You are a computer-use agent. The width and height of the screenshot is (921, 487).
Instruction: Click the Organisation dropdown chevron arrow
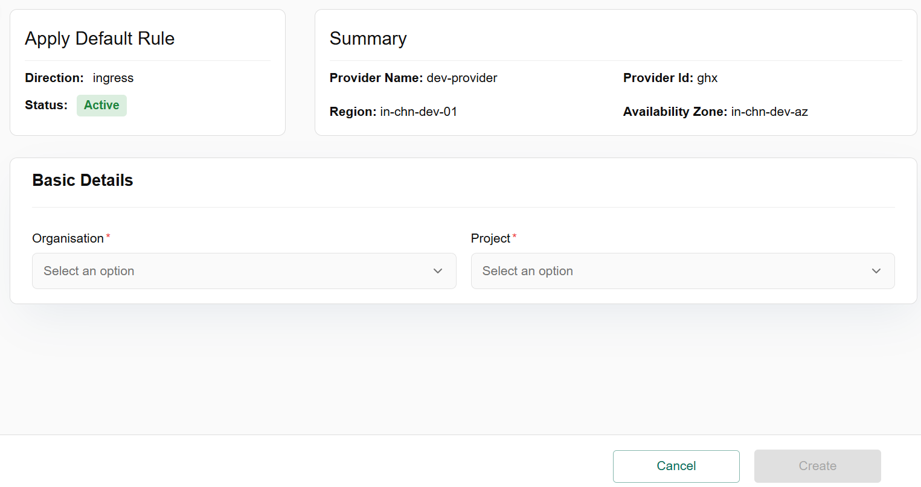click(x=438, y=271)
